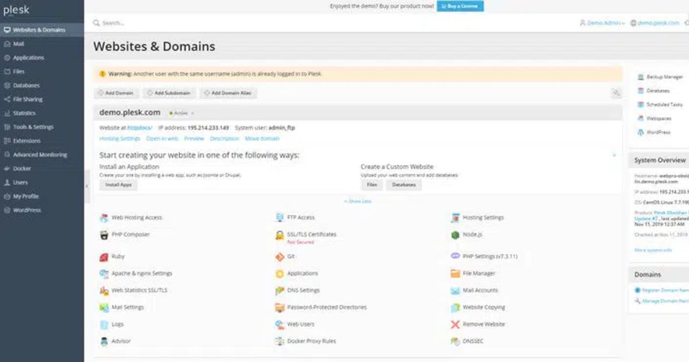Click the Databases button under Create a Custom Website
This screenshot has width=689, height=362.
[404, 185]
